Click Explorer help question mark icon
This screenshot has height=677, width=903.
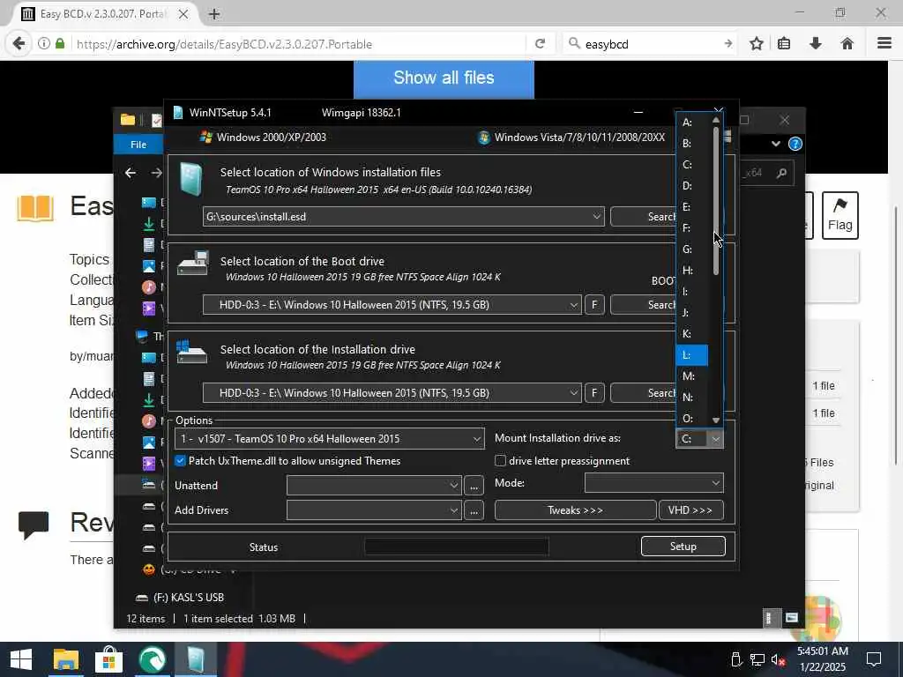(795, 144)
